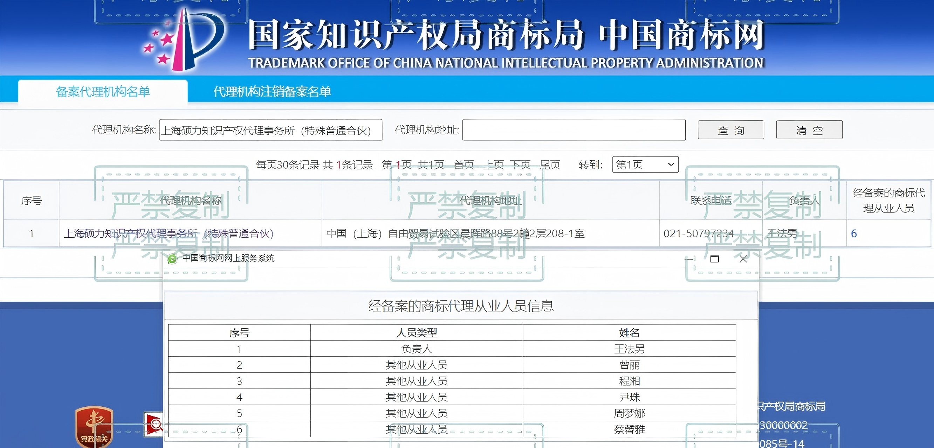Click 其他从业人员 in popup row 2
The height and width of the screenshot is (448, 934).
(417, 365)
